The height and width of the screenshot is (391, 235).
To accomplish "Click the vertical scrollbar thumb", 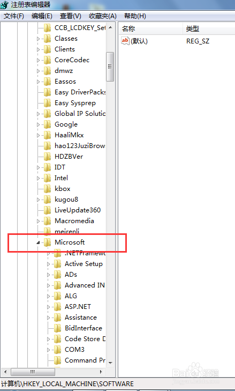I will pyautogui.click(x=110, y=67).
